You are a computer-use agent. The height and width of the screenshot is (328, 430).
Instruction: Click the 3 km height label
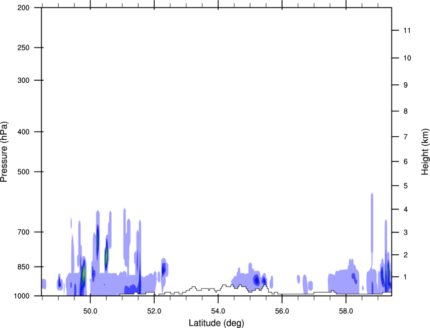pyautogui.click(x=406, y=232)
